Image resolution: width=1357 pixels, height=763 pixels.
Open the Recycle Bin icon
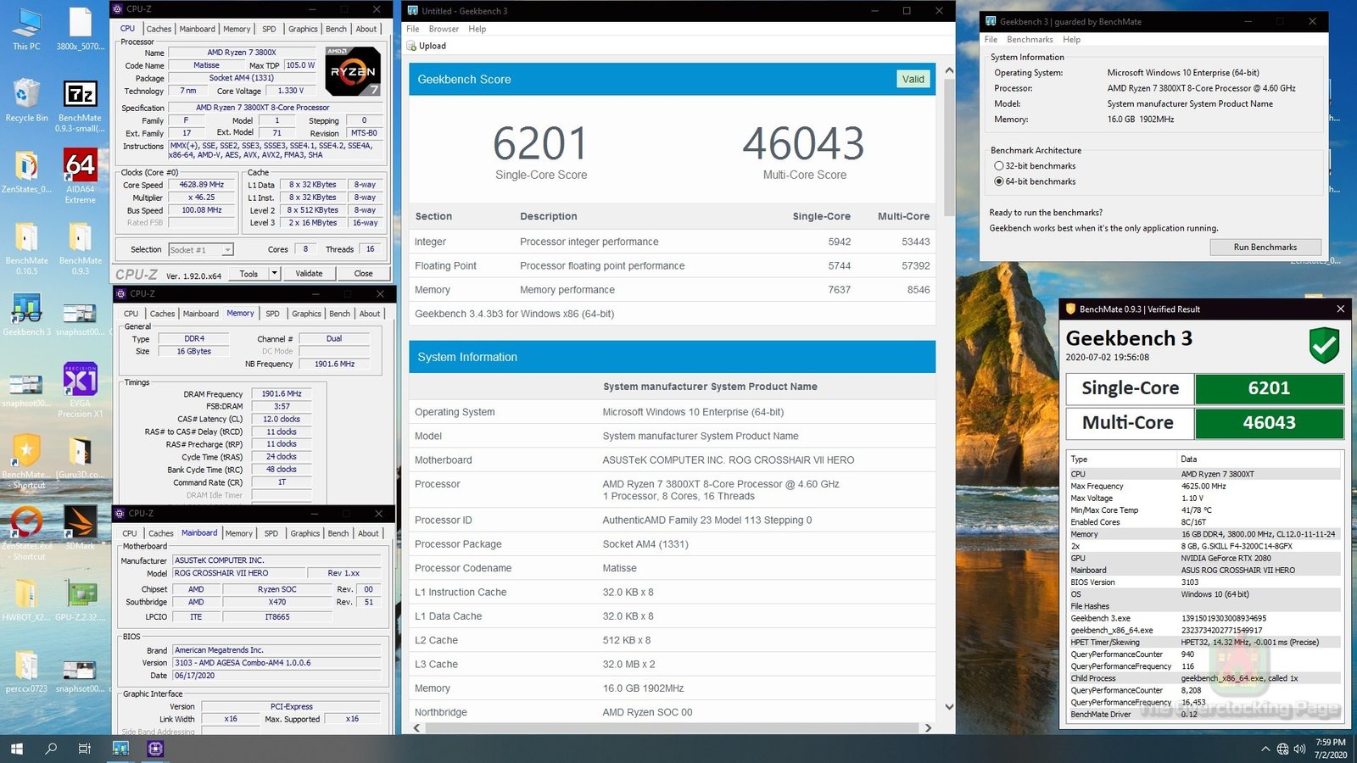coord(26,97)
